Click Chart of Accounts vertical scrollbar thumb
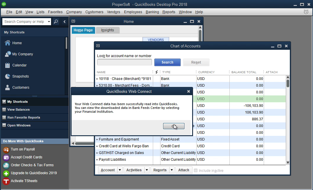The width and height of the screenshot is (313, 190). click(x=288, y=83)
